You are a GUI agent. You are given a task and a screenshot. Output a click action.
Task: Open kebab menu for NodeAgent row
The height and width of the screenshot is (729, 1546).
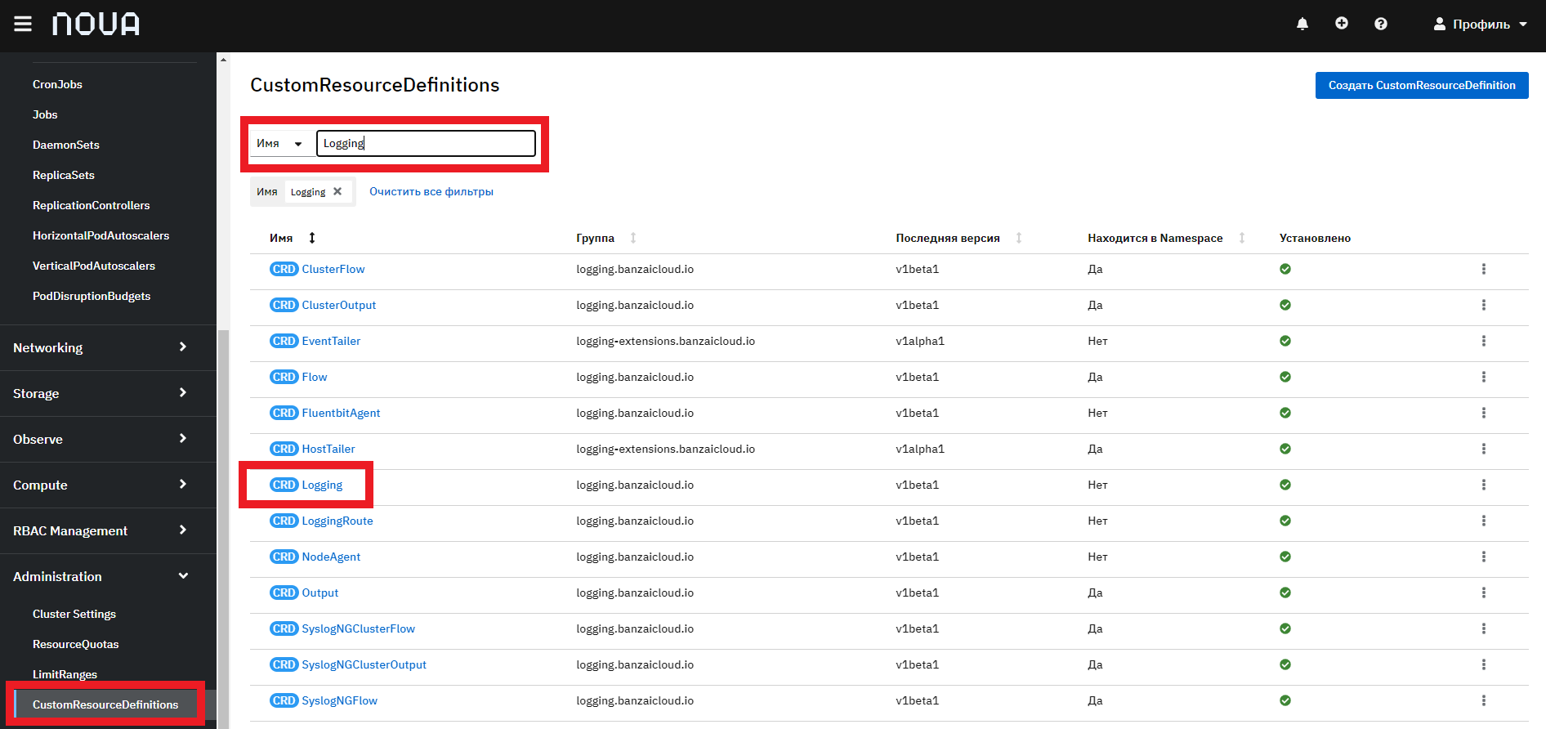click(1484, 557)
